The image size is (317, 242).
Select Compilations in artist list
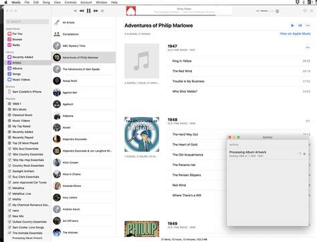[83, 34]
